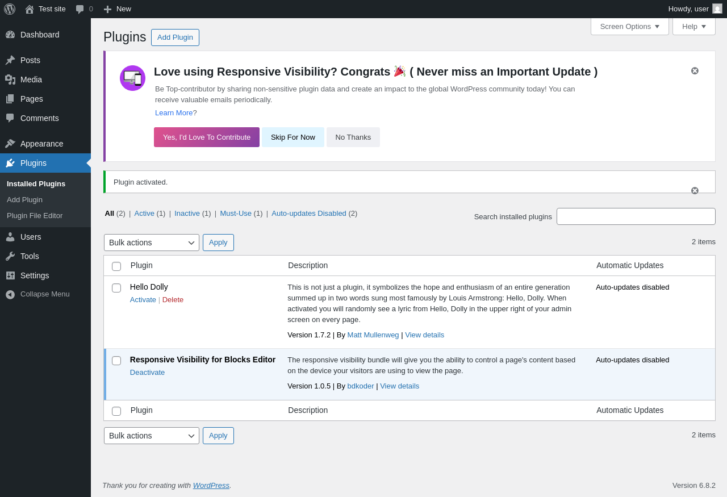Click the Test site label in admin bar
The height and width of the screenshot is (497, 727).
[52, 9]
